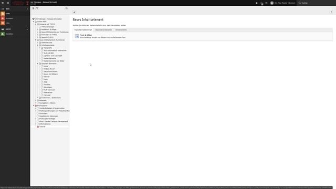Expand the Redaktion & Pflege tree node
336x189 pixels.
(38, 29)
